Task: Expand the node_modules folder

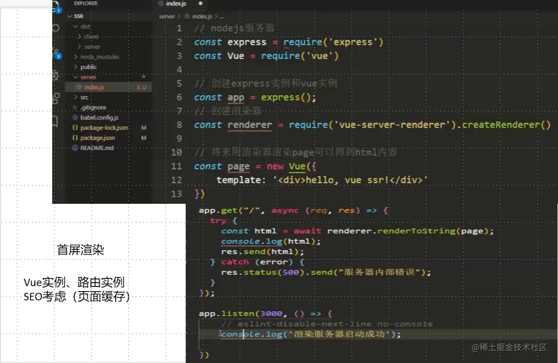Action: click(x=75, y=56)
